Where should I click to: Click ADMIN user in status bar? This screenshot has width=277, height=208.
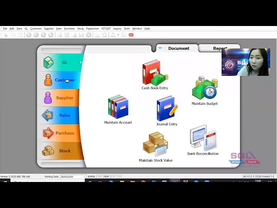[x=91, y=176]
